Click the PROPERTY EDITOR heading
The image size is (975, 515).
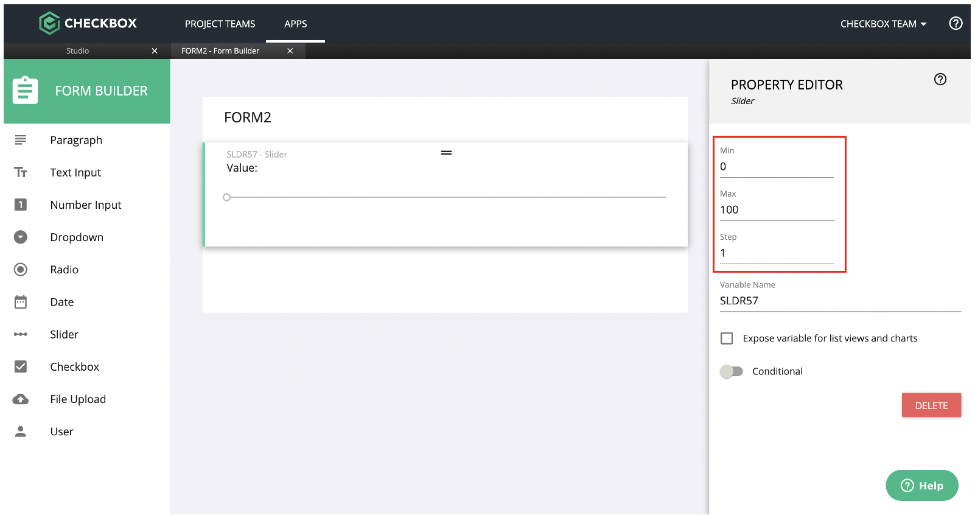[x=787, y=85]
